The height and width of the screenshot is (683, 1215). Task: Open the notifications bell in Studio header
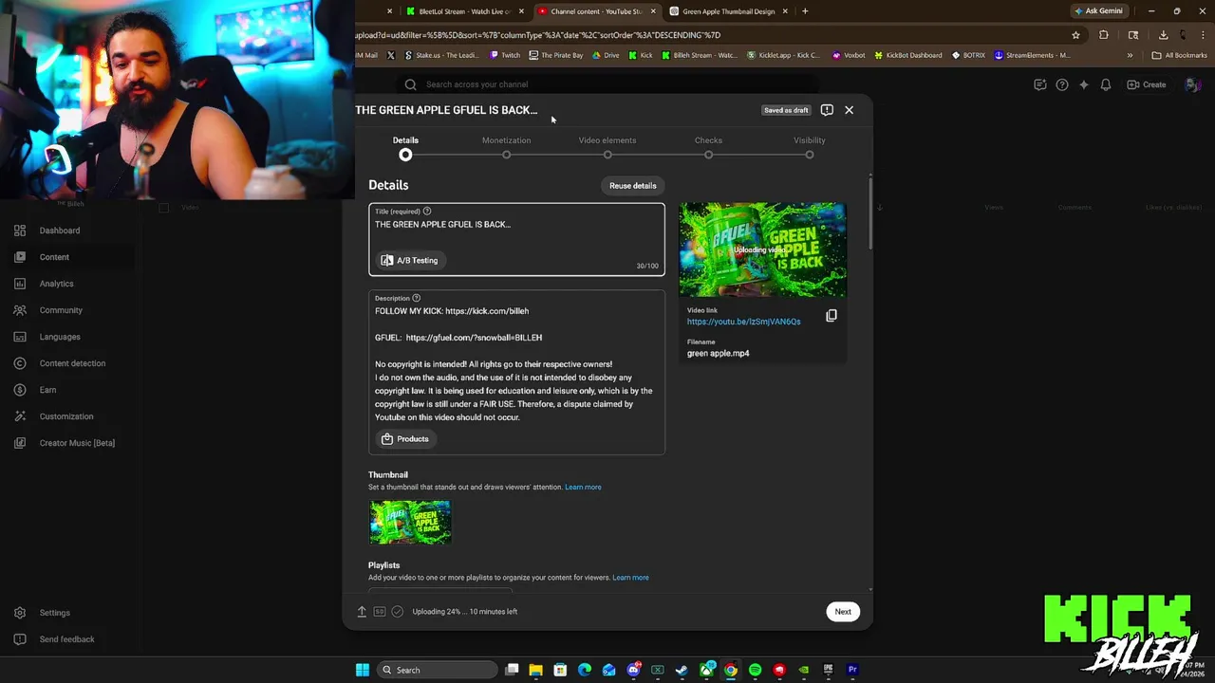(x=1106, y=84)
